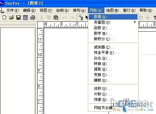
Task: Click the Undo arrow icon
Action: 65,18
